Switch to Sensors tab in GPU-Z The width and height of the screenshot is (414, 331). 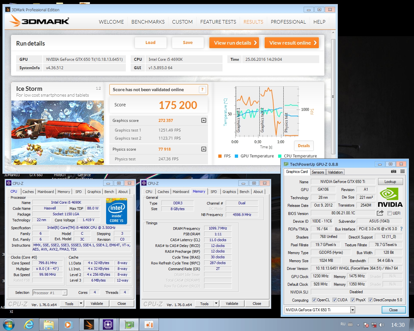318,172
